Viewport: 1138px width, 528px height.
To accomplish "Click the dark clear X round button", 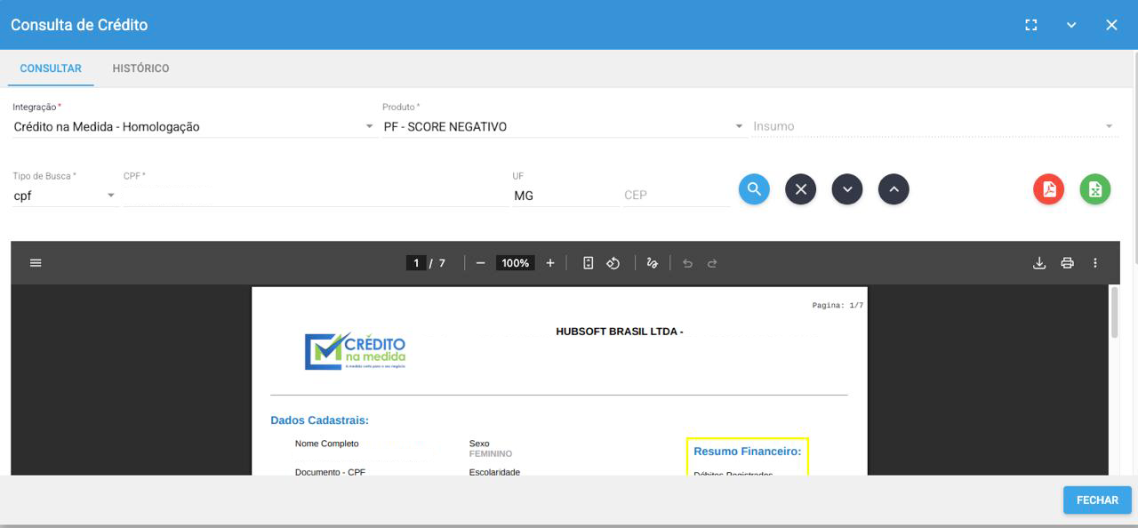I will (800, 189).
